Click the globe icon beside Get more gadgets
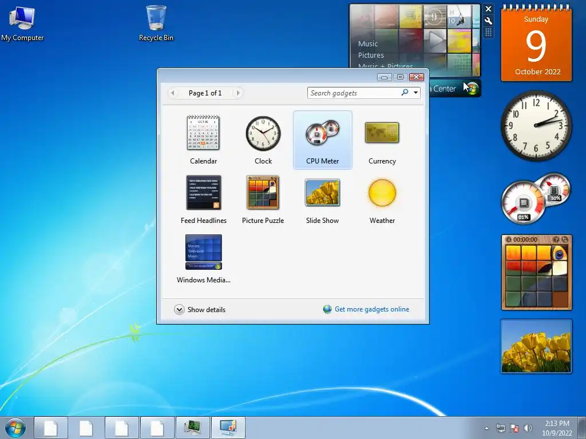 (327, 309)
